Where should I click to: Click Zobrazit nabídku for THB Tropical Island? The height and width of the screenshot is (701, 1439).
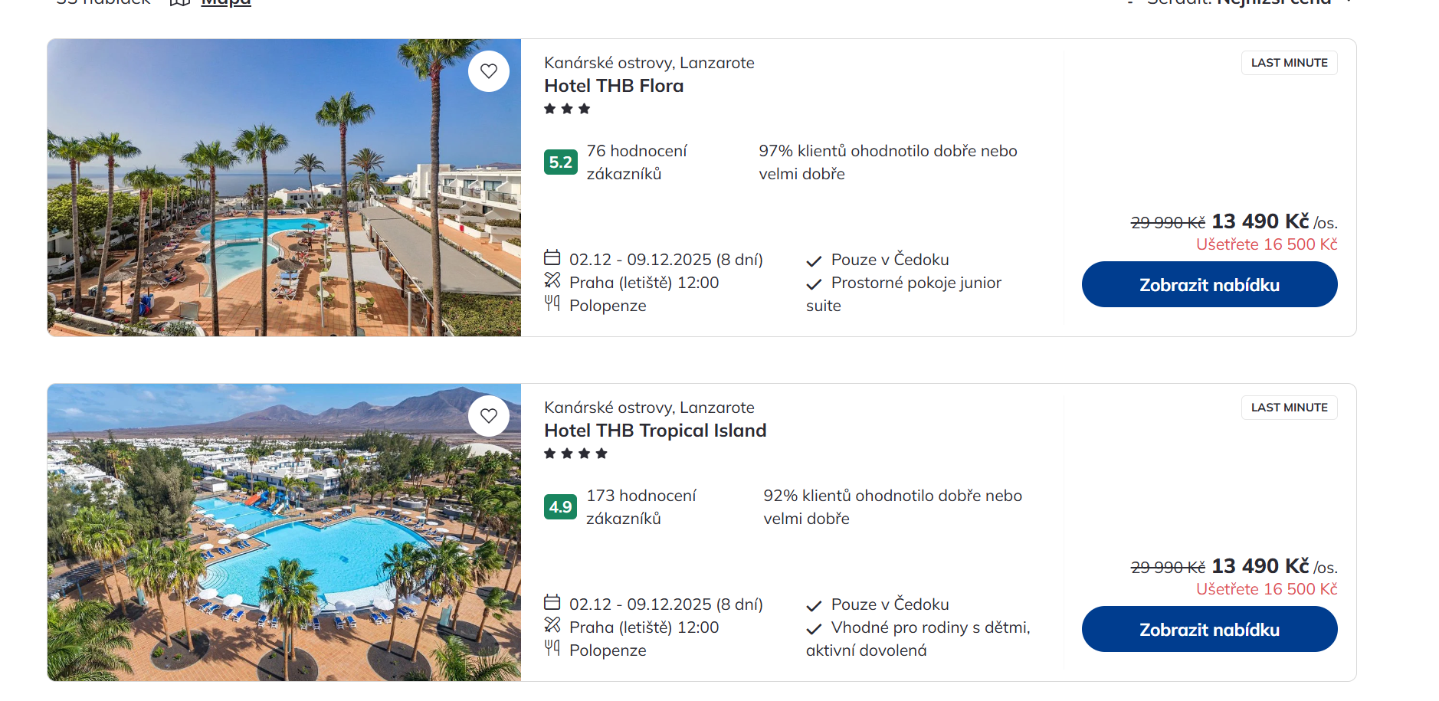click(1209, 629)
